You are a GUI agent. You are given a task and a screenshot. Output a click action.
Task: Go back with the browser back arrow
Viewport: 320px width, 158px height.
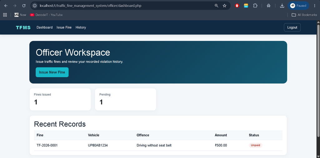pos(6,6)
